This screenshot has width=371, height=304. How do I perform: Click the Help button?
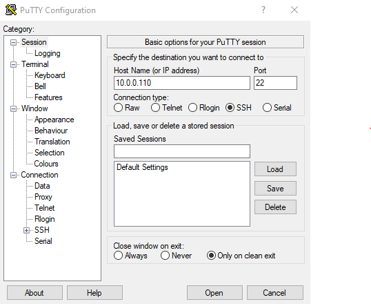pos(94,293)
